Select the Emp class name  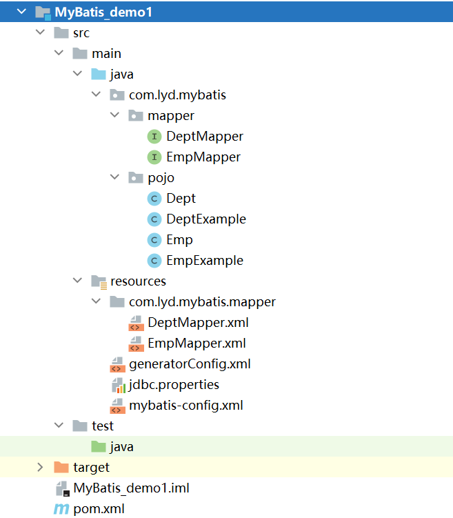(x=180, y=240)
